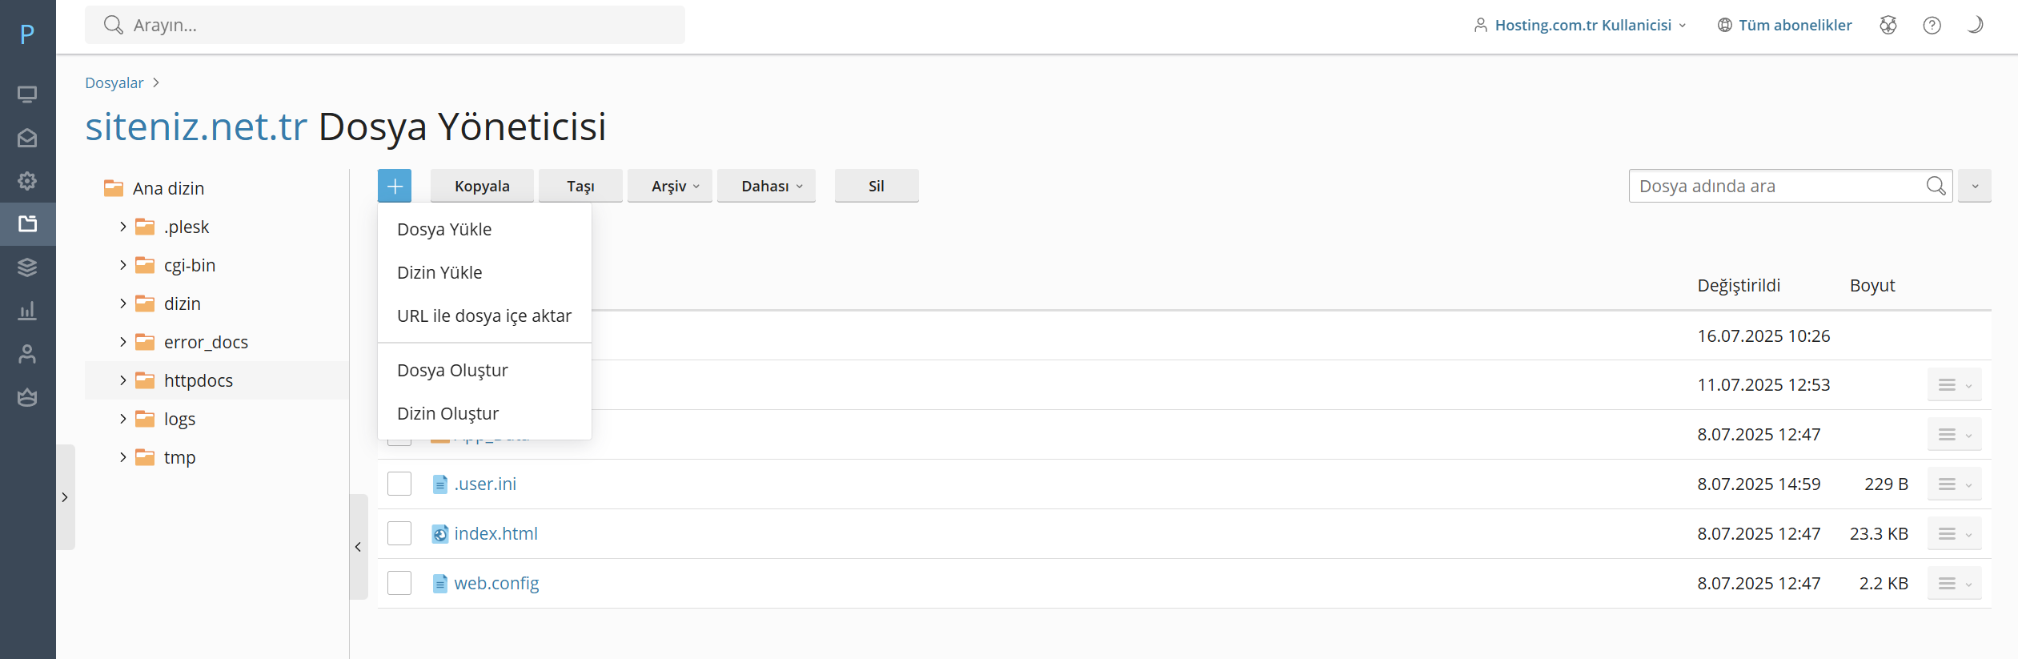Toggle dark mode moon icon
The width and height of the screenshot is (2018, 659).
(x=1975, y=25)
